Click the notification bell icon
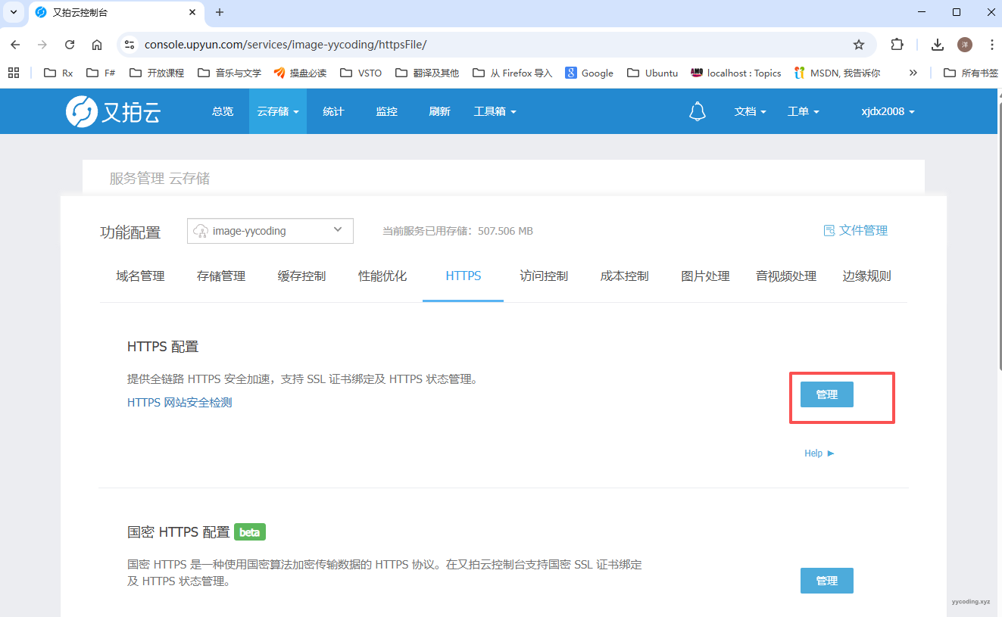Image resolution: width=1002 pixels, height=617 pixels. tap(697, 111)
